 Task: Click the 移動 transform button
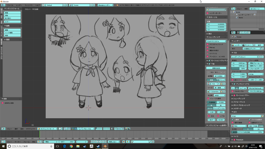coord(12,13)
